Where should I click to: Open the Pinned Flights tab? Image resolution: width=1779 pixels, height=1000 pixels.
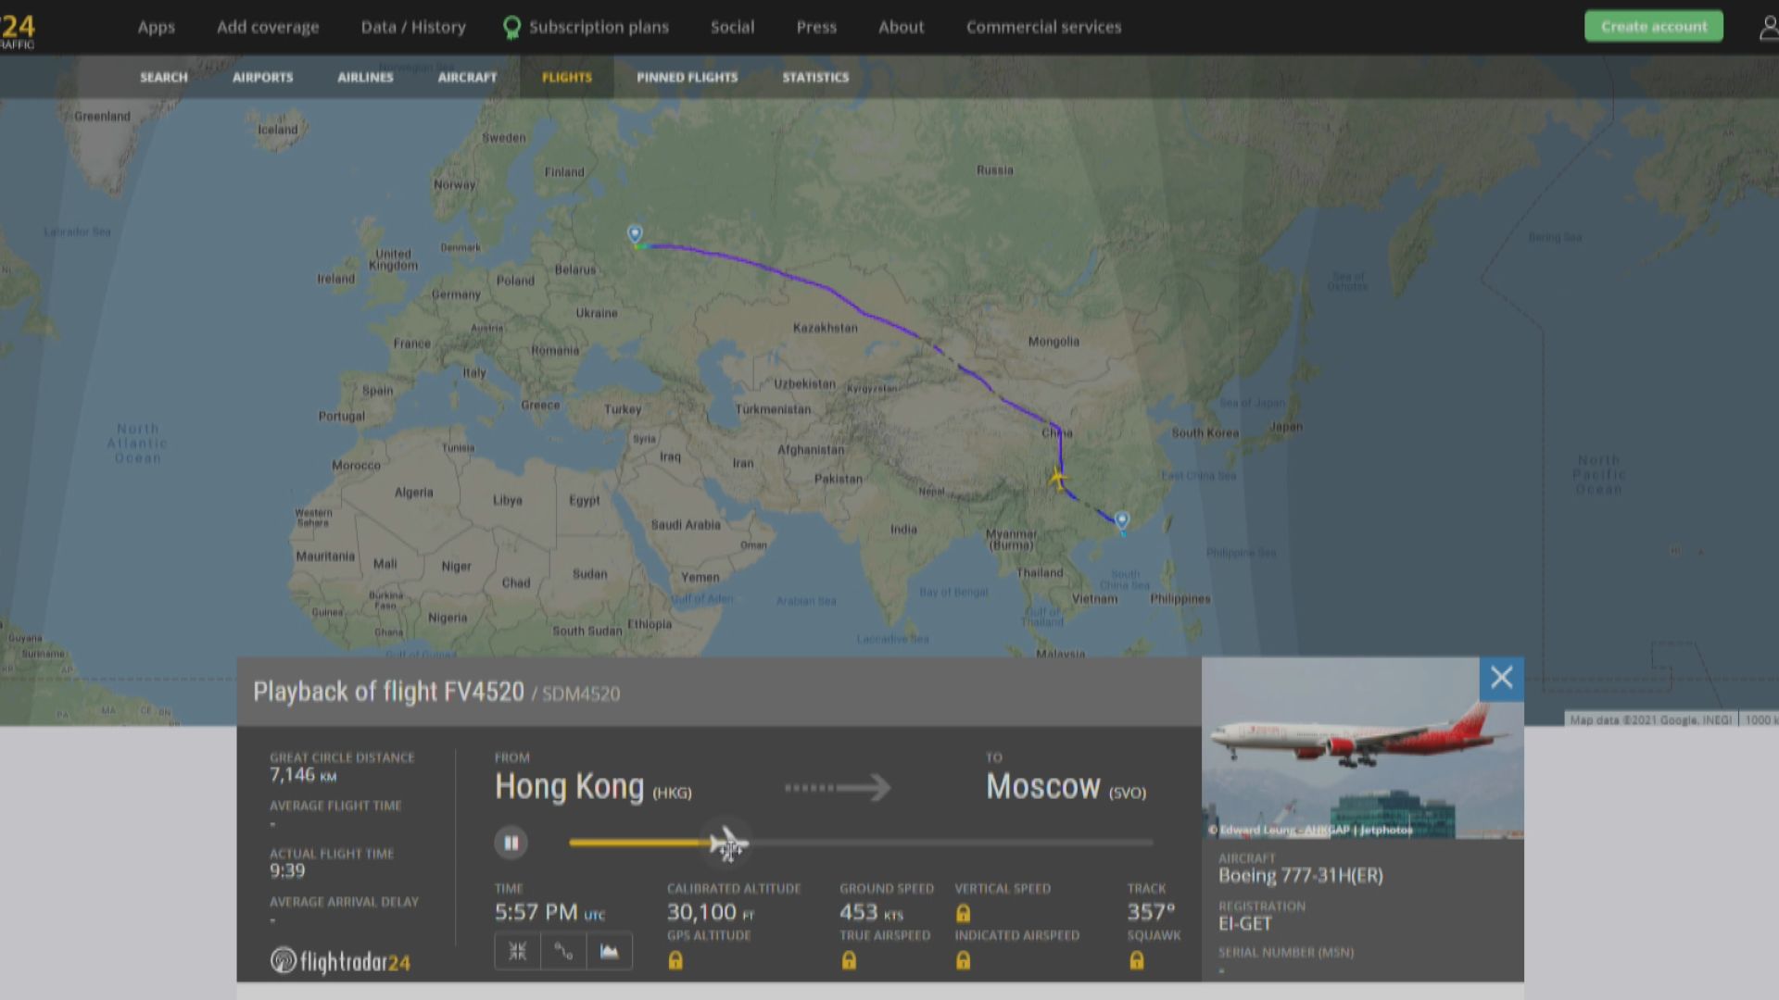pyautogui.click(x=688, y=77)
